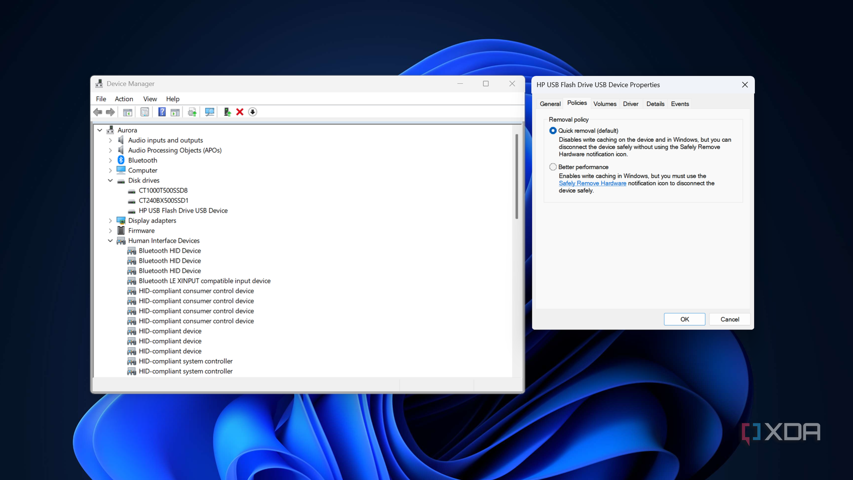
Task: Click the Disable device down-arrow icon
Action: click(x=253, y=112)
